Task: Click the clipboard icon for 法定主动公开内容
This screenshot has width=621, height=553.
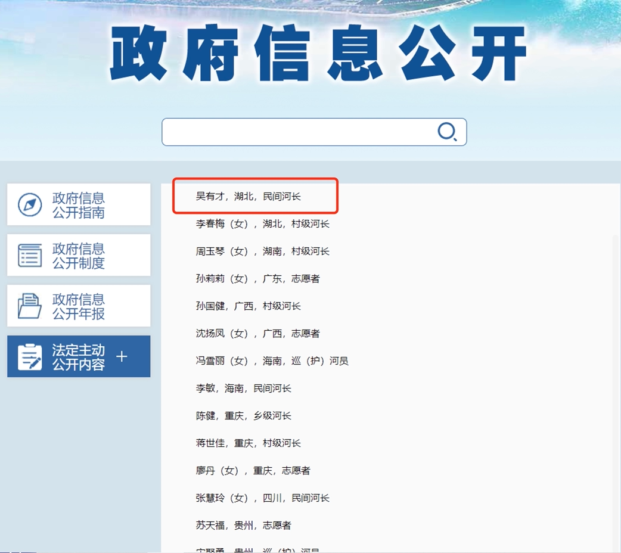Action: coord(30,357)
